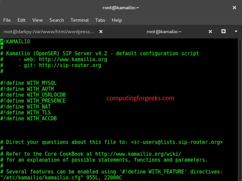This screenshot has height=181, width=242.
Task: Click the window title root@kamailio:~
Action: tap(121, 8)
